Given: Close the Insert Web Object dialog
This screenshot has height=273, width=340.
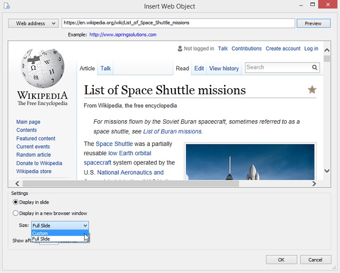Looking at the screenshot, I should pos(328,4).
